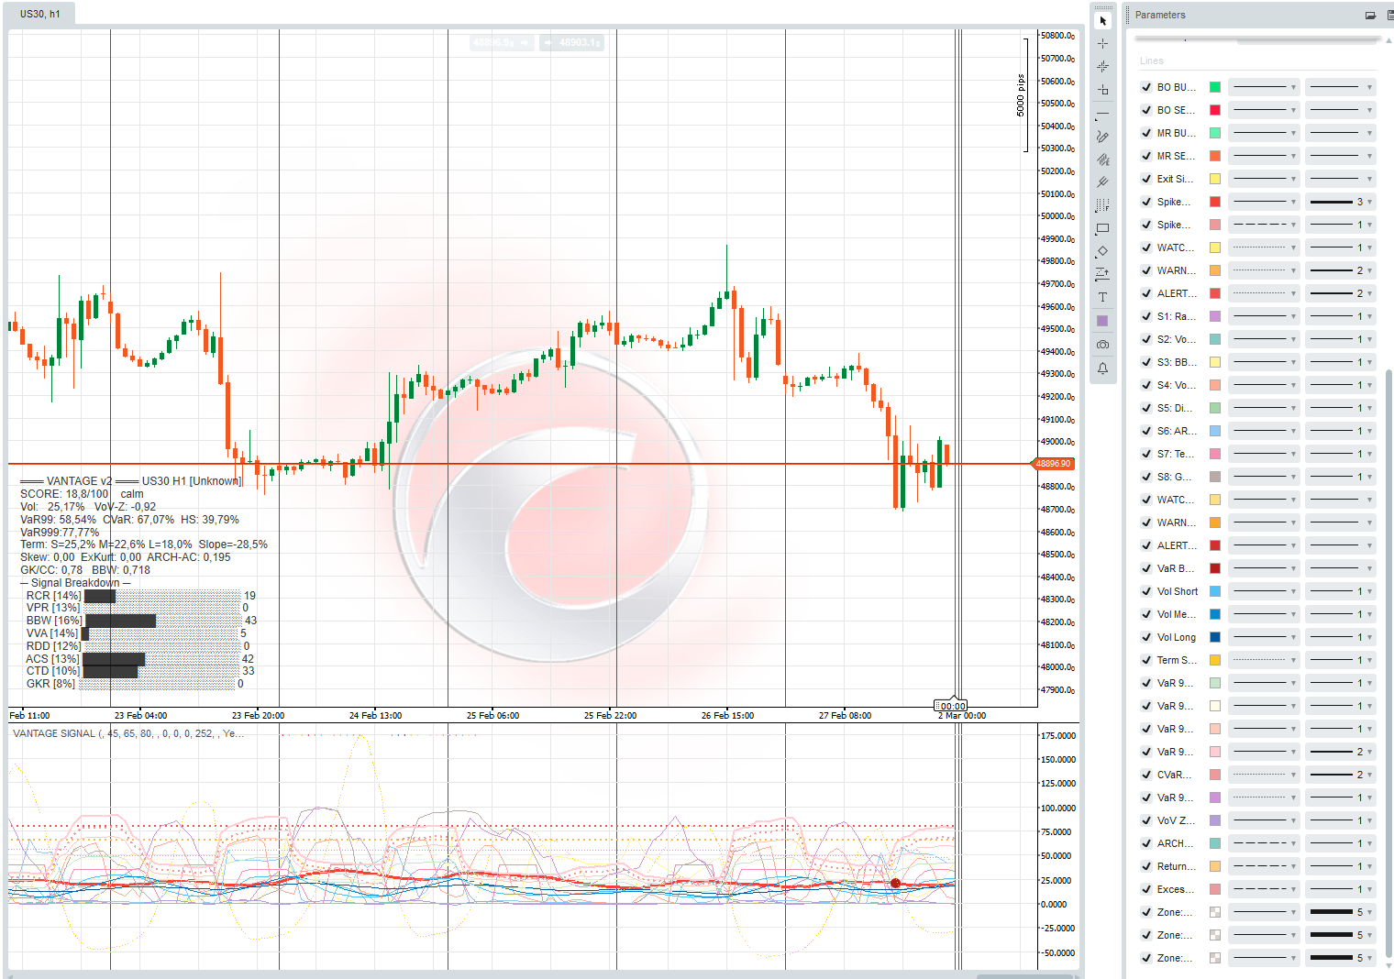Click the purple drawing color swatch in toolbar

point(1102,321)
